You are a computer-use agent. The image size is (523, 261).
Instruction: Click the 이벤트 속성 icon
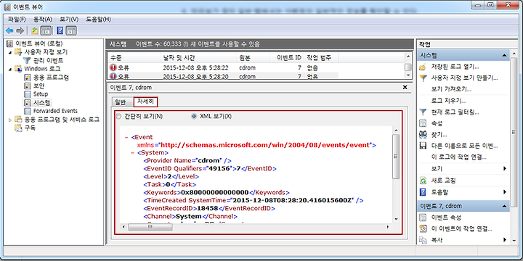click(423, 217)
